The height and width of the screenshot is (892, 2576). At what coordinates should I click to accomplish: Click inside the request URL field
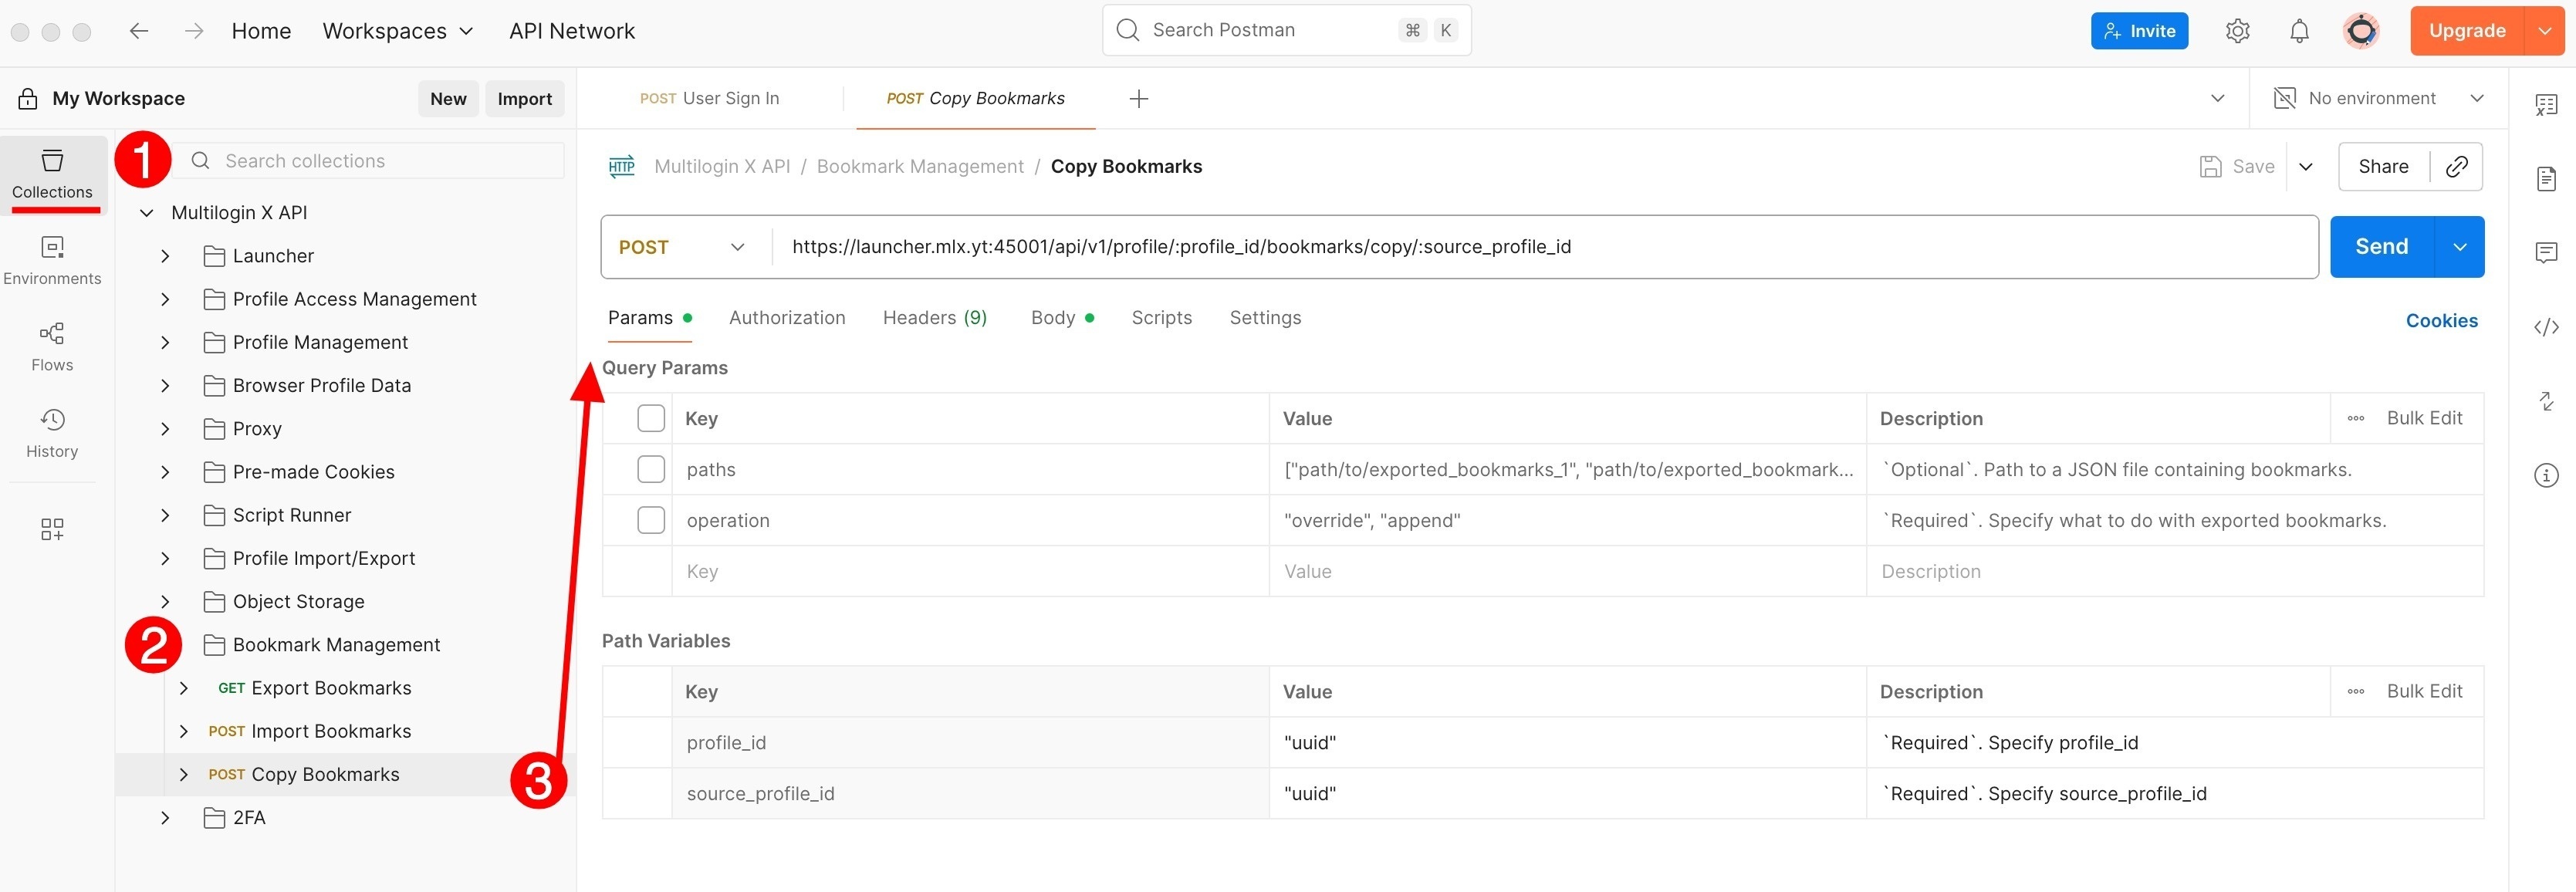[1400, 246]
